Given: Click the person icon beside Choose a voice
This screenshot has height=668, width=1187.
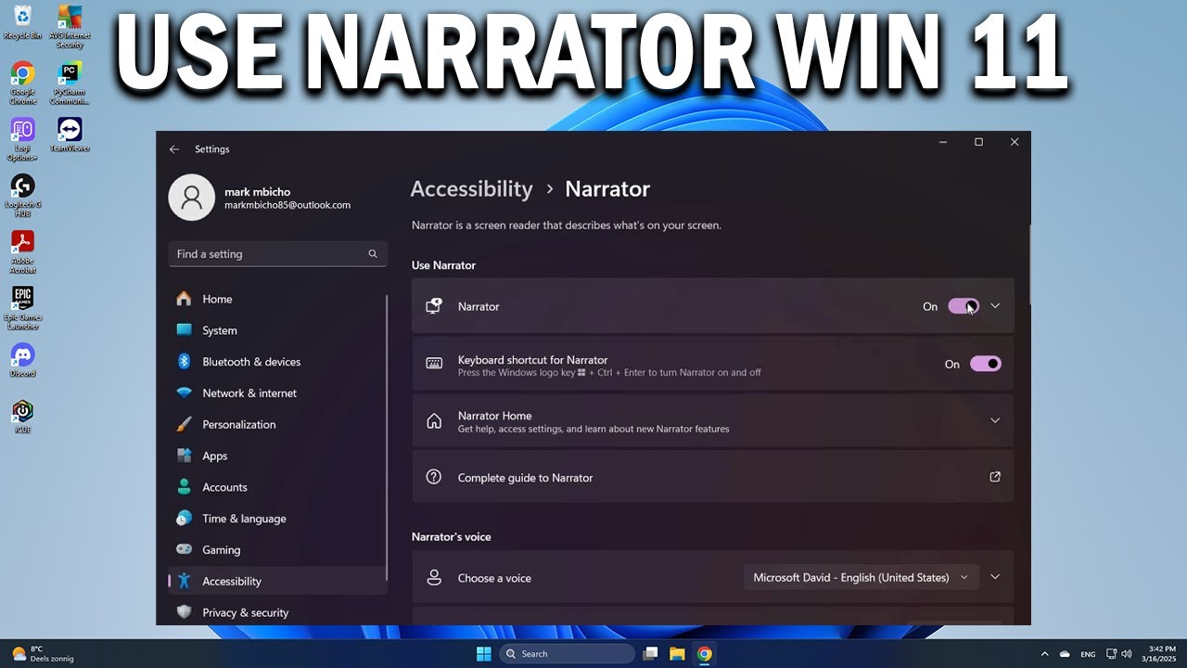Looking at the screenshot, I should click(x=433, y=577).
